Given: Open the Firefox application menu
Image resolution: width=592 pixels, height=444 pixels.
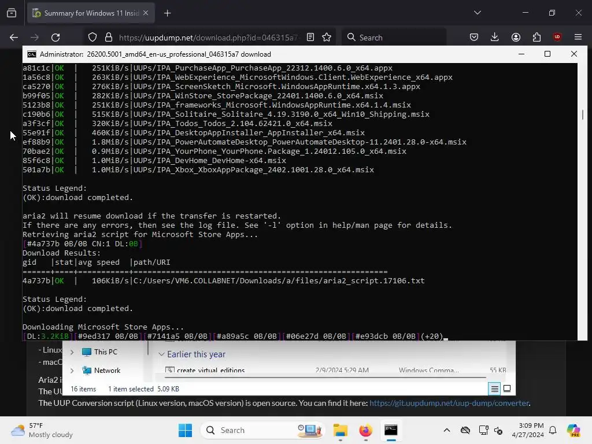Looking at the screenshot, I should click(578, 37).
